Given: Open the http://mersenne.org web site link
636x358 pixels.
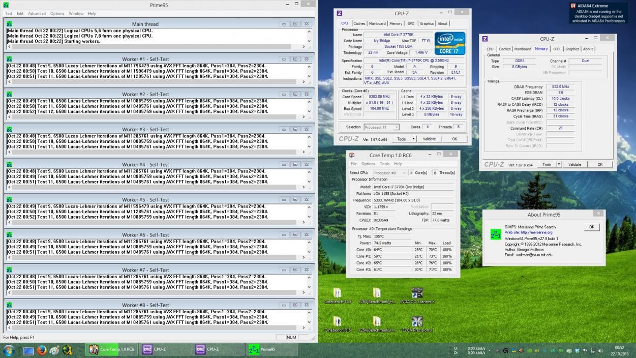Looking at the screenshot, I should (536, 232).
